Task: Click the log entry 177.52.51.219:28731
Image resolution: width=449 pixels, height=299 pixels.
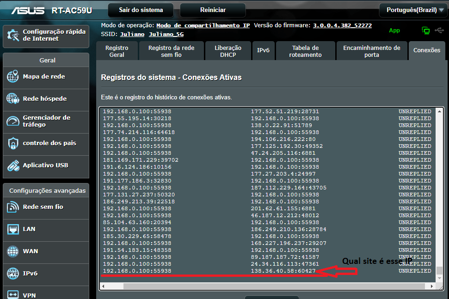Action: [x=285, y=111]
